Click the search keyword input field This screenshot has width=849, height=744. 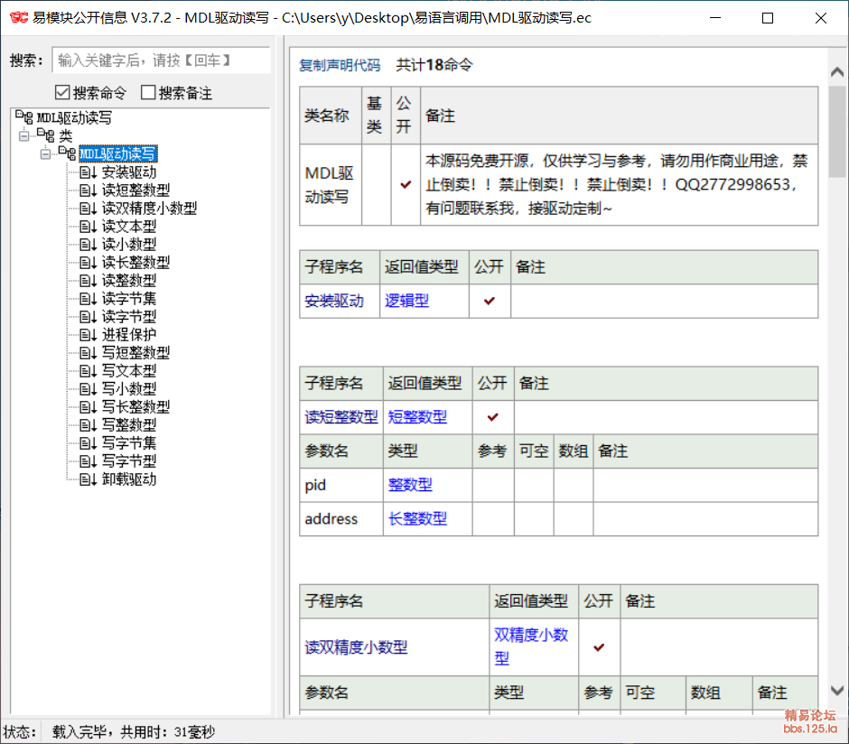tap(161, 60)
